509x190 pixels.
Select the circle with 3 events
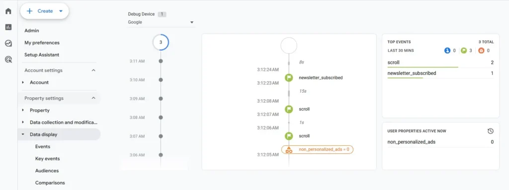[161, 42]
